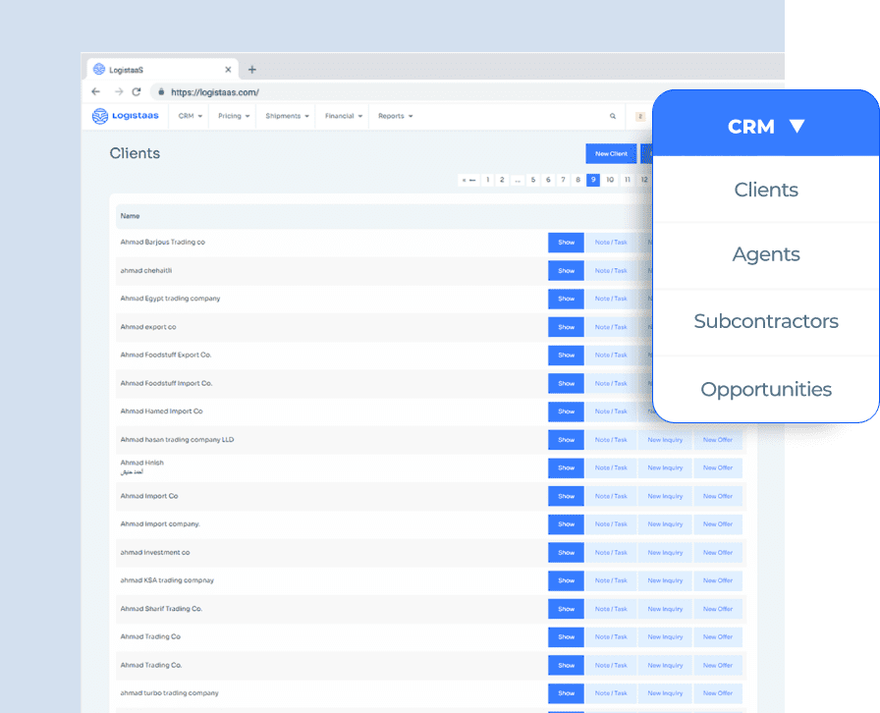
Task: Click the search magnifier icon
Action: tap(612, 116)
